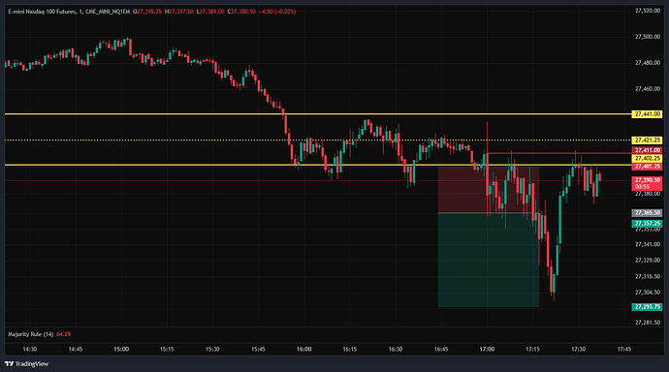
Task: Click the close value C27,390.50 in header
Action: click(x=241, y=12)
